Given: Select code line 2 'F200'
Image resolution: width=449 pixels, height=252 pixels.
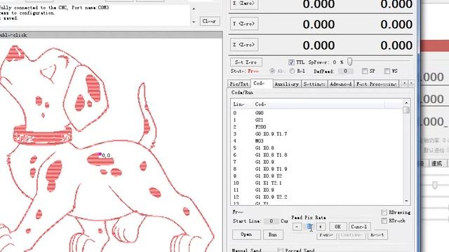Looking at the screenshot, I should coord(316,127).
